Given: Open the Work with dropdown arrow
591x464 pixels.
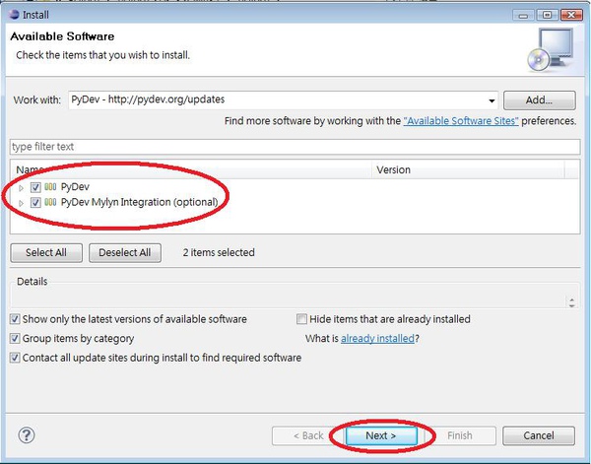Looking at the screenshot, I should click(492, 100).
